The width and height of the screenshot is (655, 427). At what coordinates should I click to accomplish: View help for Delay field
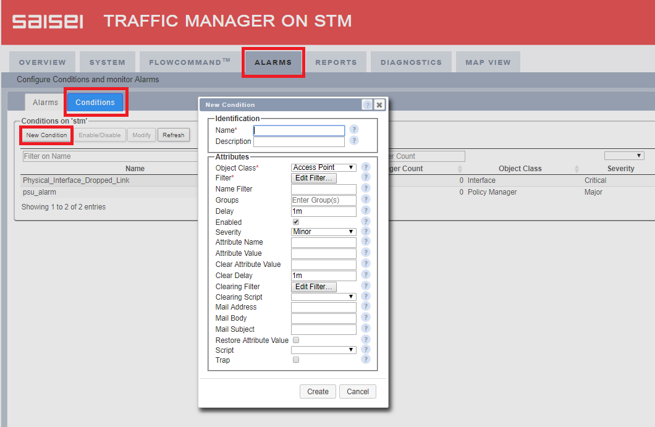pyautogui.click(x=366, y=211)
